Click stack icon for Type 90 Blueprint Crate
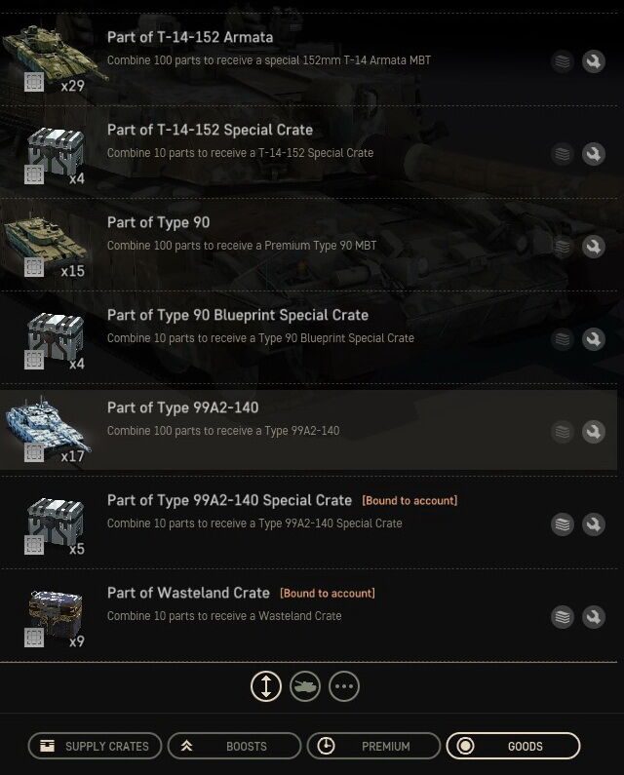This screenshot has height=775, width=624. point(563,339)
